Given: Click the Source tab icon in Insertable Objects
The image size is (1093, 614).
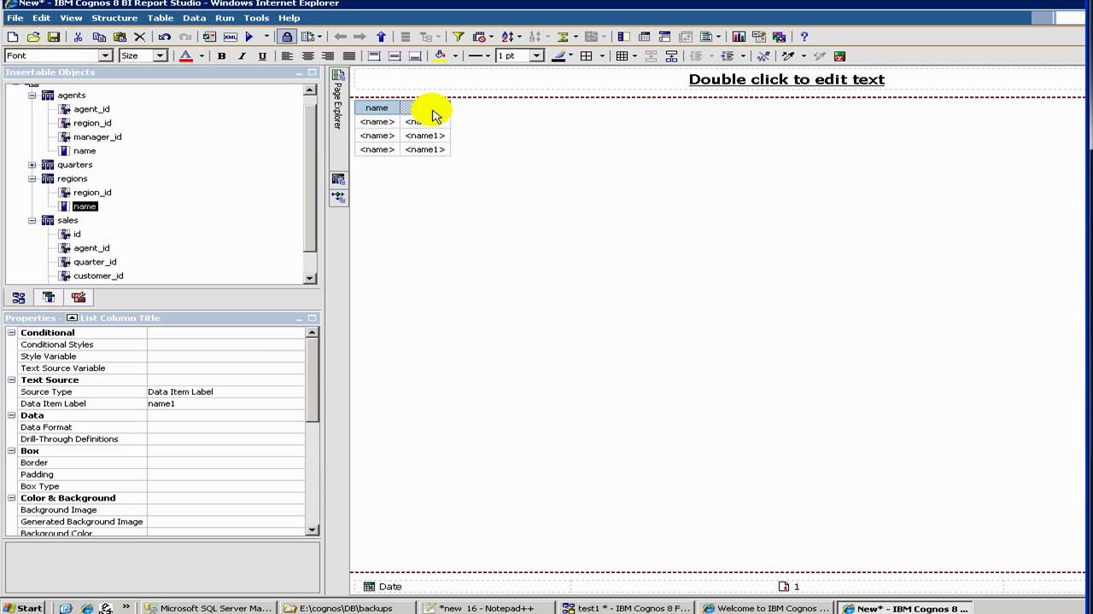Looking at the screenshot, I should tap(19, 298).
